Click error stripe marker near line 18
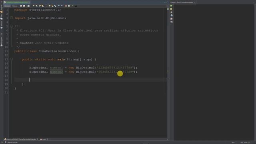This screenshot has height=144, width=256. pyautogui.click(x=168, y=79)
